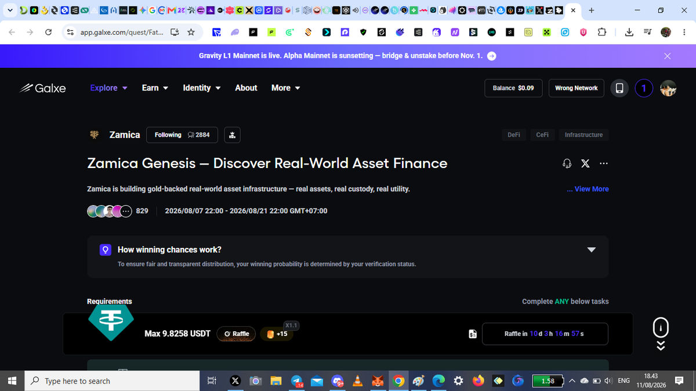
Task: Open the three-dot quest options menu
Action: pos(604,163)
